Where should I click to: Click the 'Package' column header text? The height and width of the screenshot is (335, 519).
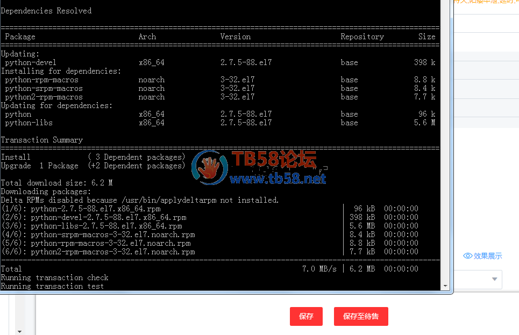click(x=20, y=37)
